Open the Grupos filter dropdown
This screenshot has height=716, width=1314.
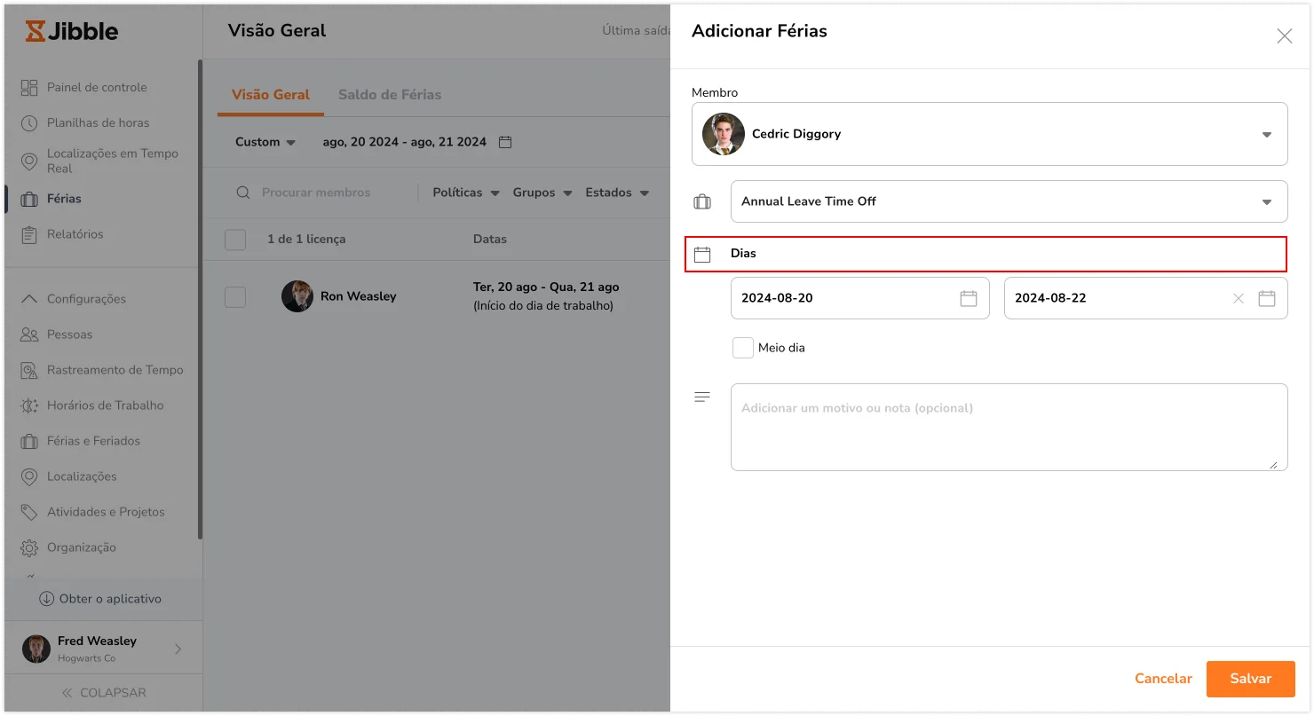(x=542, y=193)
